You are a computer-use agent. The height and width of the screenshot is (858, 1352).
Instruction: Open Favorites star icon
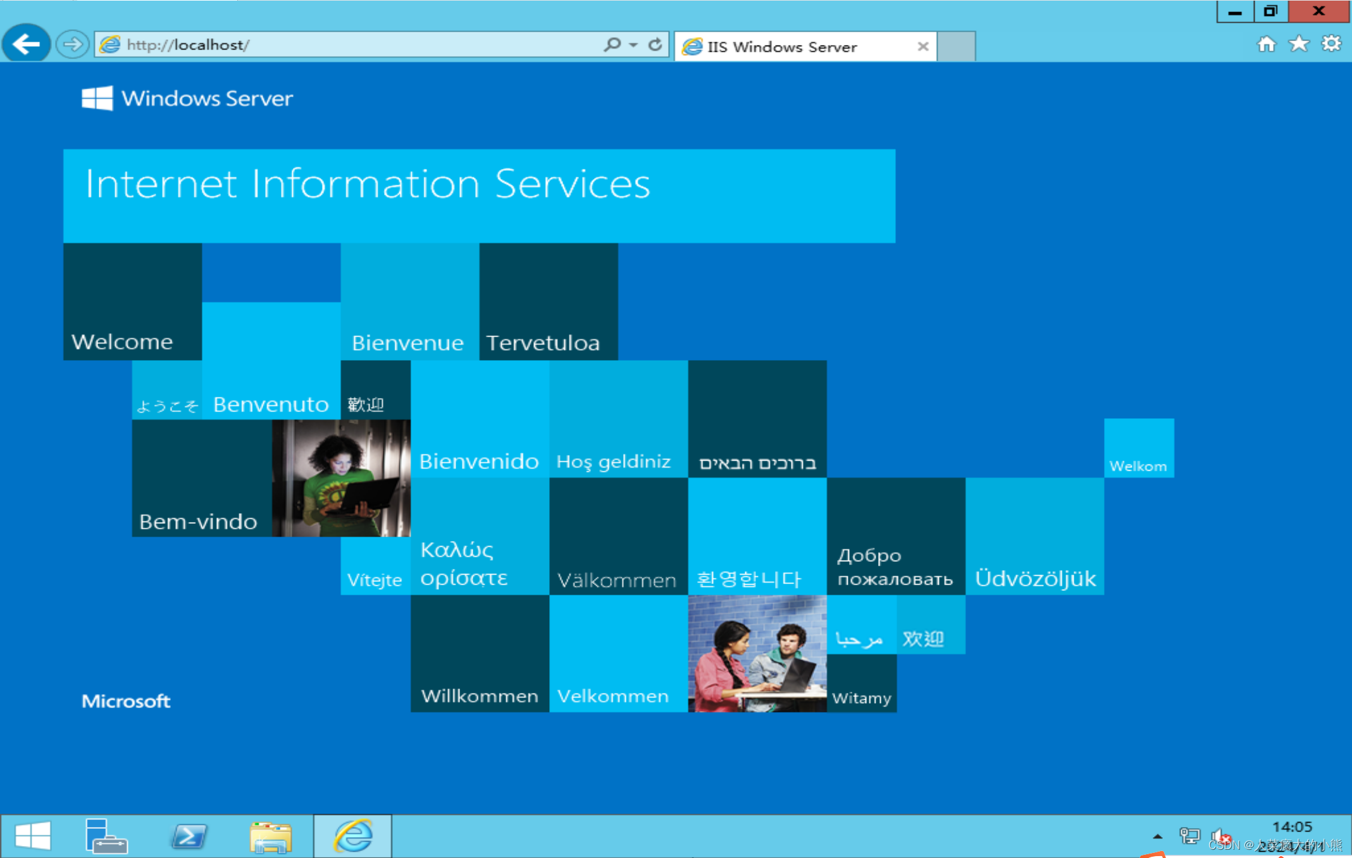[1299, 44]
